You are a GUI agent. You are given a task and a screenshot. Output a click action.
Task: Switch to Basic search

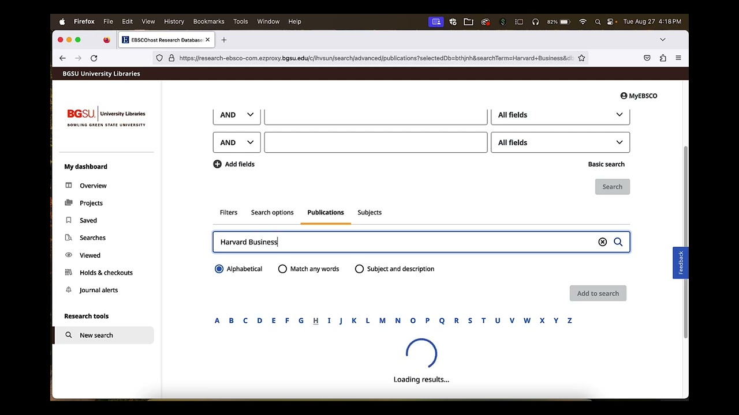coord(606,164)
